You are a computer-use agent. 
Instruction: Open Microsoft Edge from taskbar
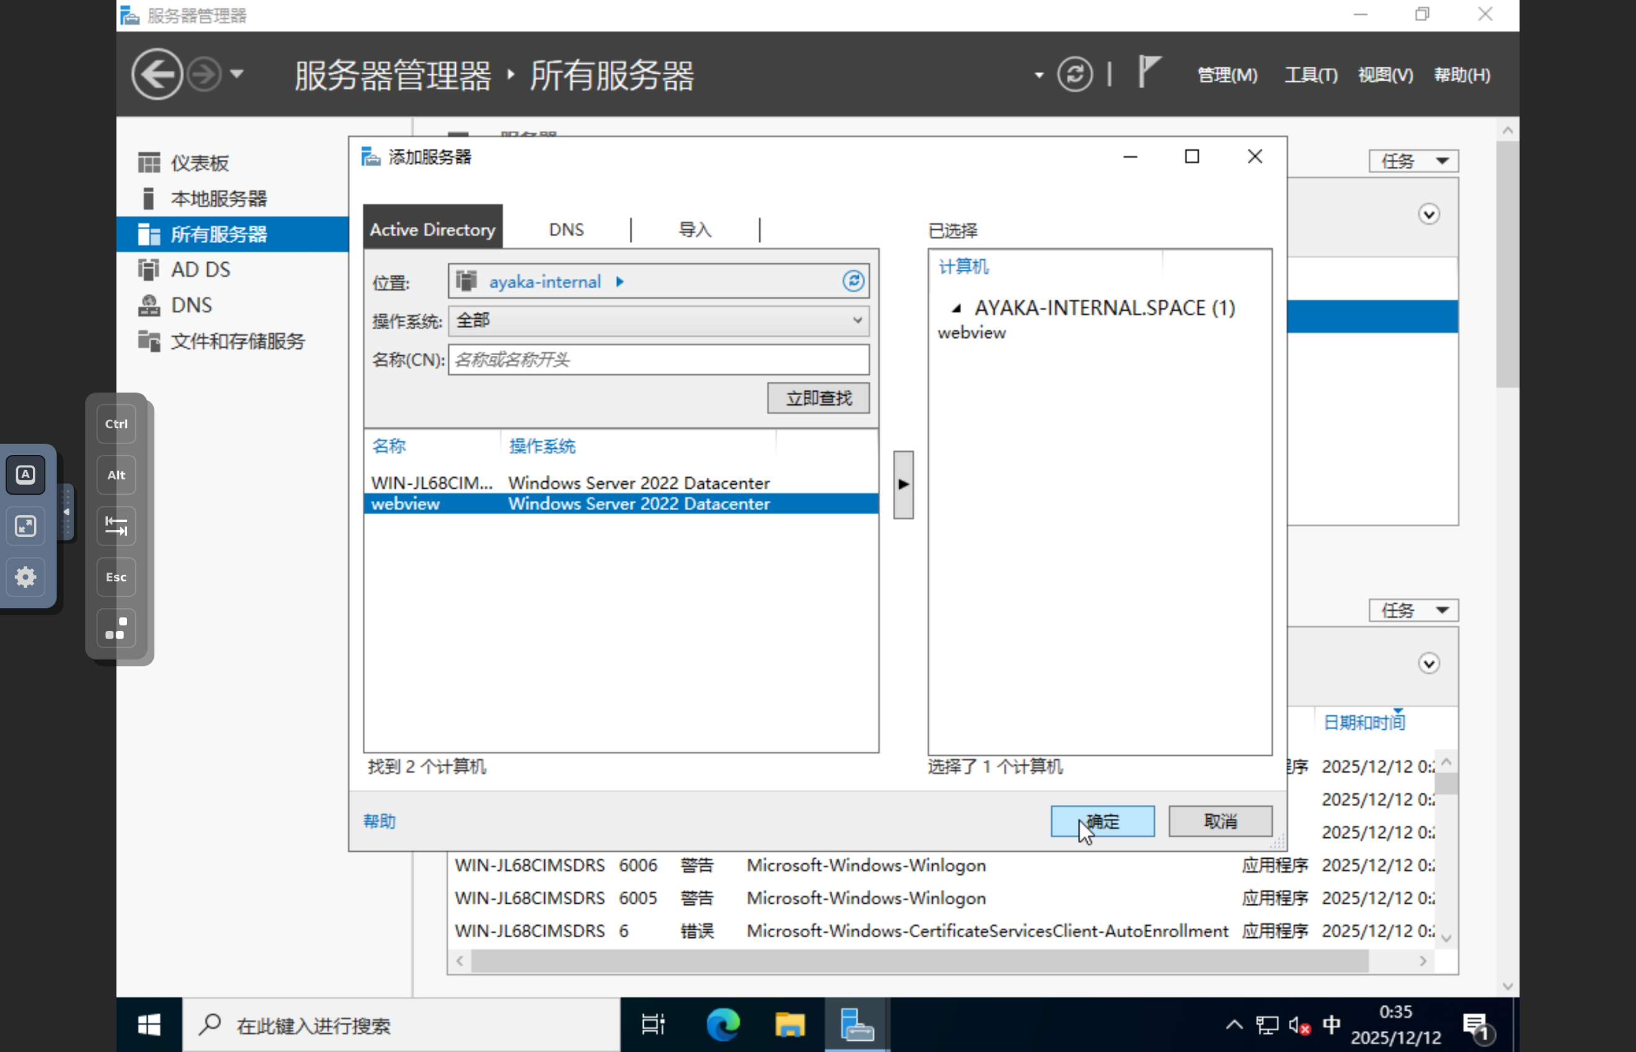pyautogui.click(x=722, y=1025)
